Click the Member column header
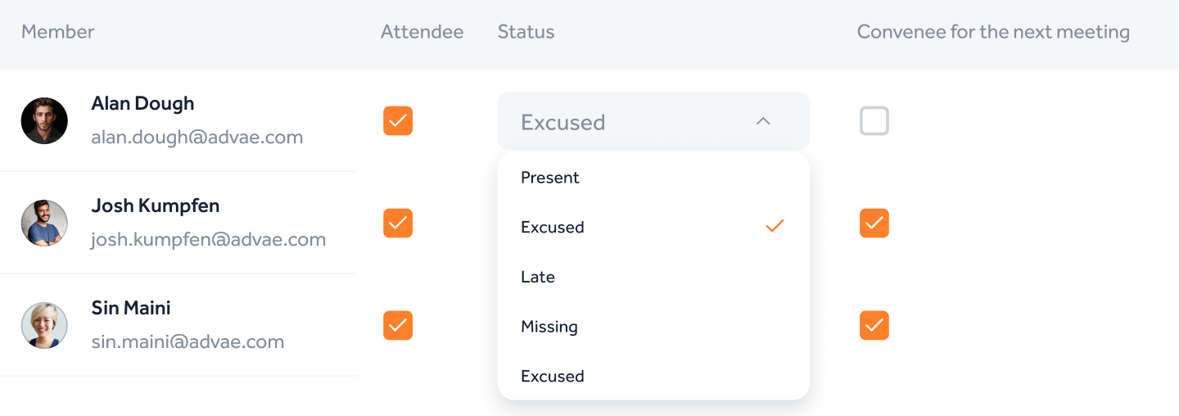The image size is (1179, 416). [58, 32]
